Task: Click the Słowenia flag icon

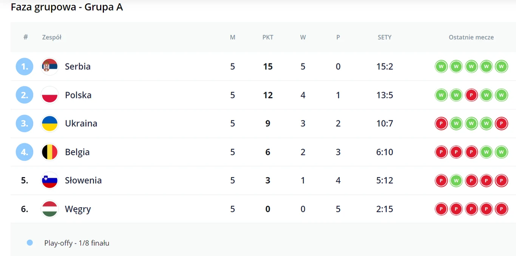Action: click(49, 180)
